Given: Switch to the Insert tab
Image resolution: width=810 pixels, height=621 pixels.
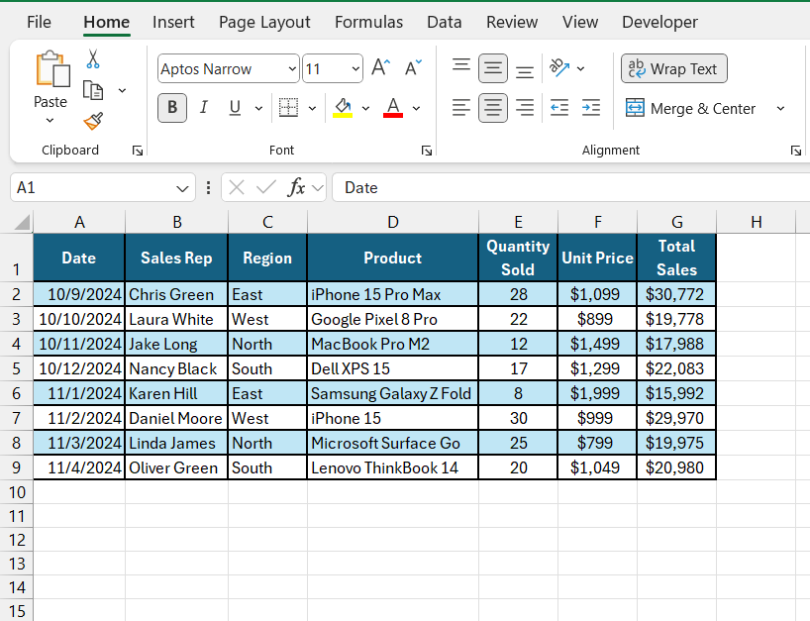Looking at the screenshot, I should tap(173, 22).
